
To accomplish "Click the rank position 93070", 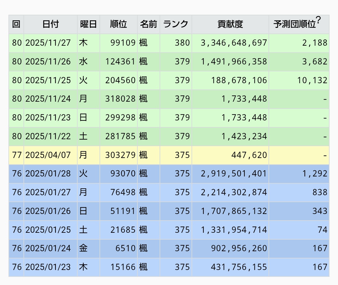I will pyautogui.click(x=123, y=173).
